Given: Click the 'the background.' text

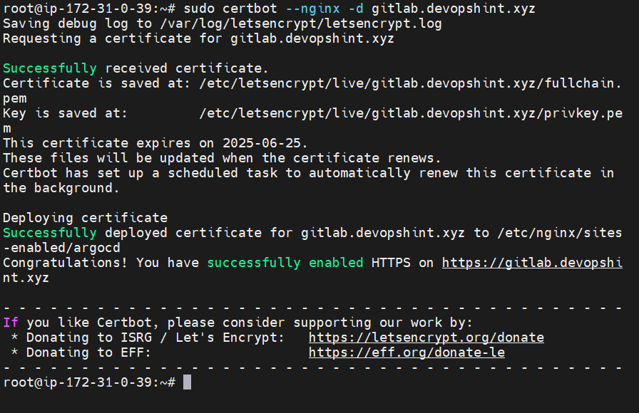Looking at the screenshot, I should pos(61,189).
